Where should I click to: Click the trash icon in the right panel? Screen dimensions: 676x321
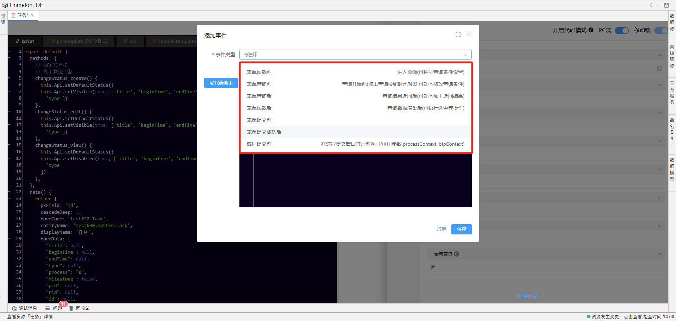coord(659,69)
